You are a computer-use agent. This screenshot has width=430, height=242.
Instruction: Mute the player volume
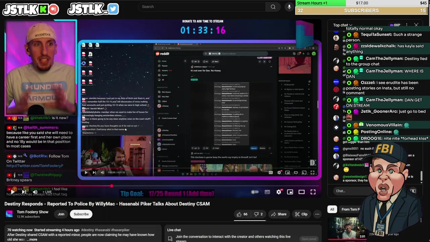click(35, 192)
